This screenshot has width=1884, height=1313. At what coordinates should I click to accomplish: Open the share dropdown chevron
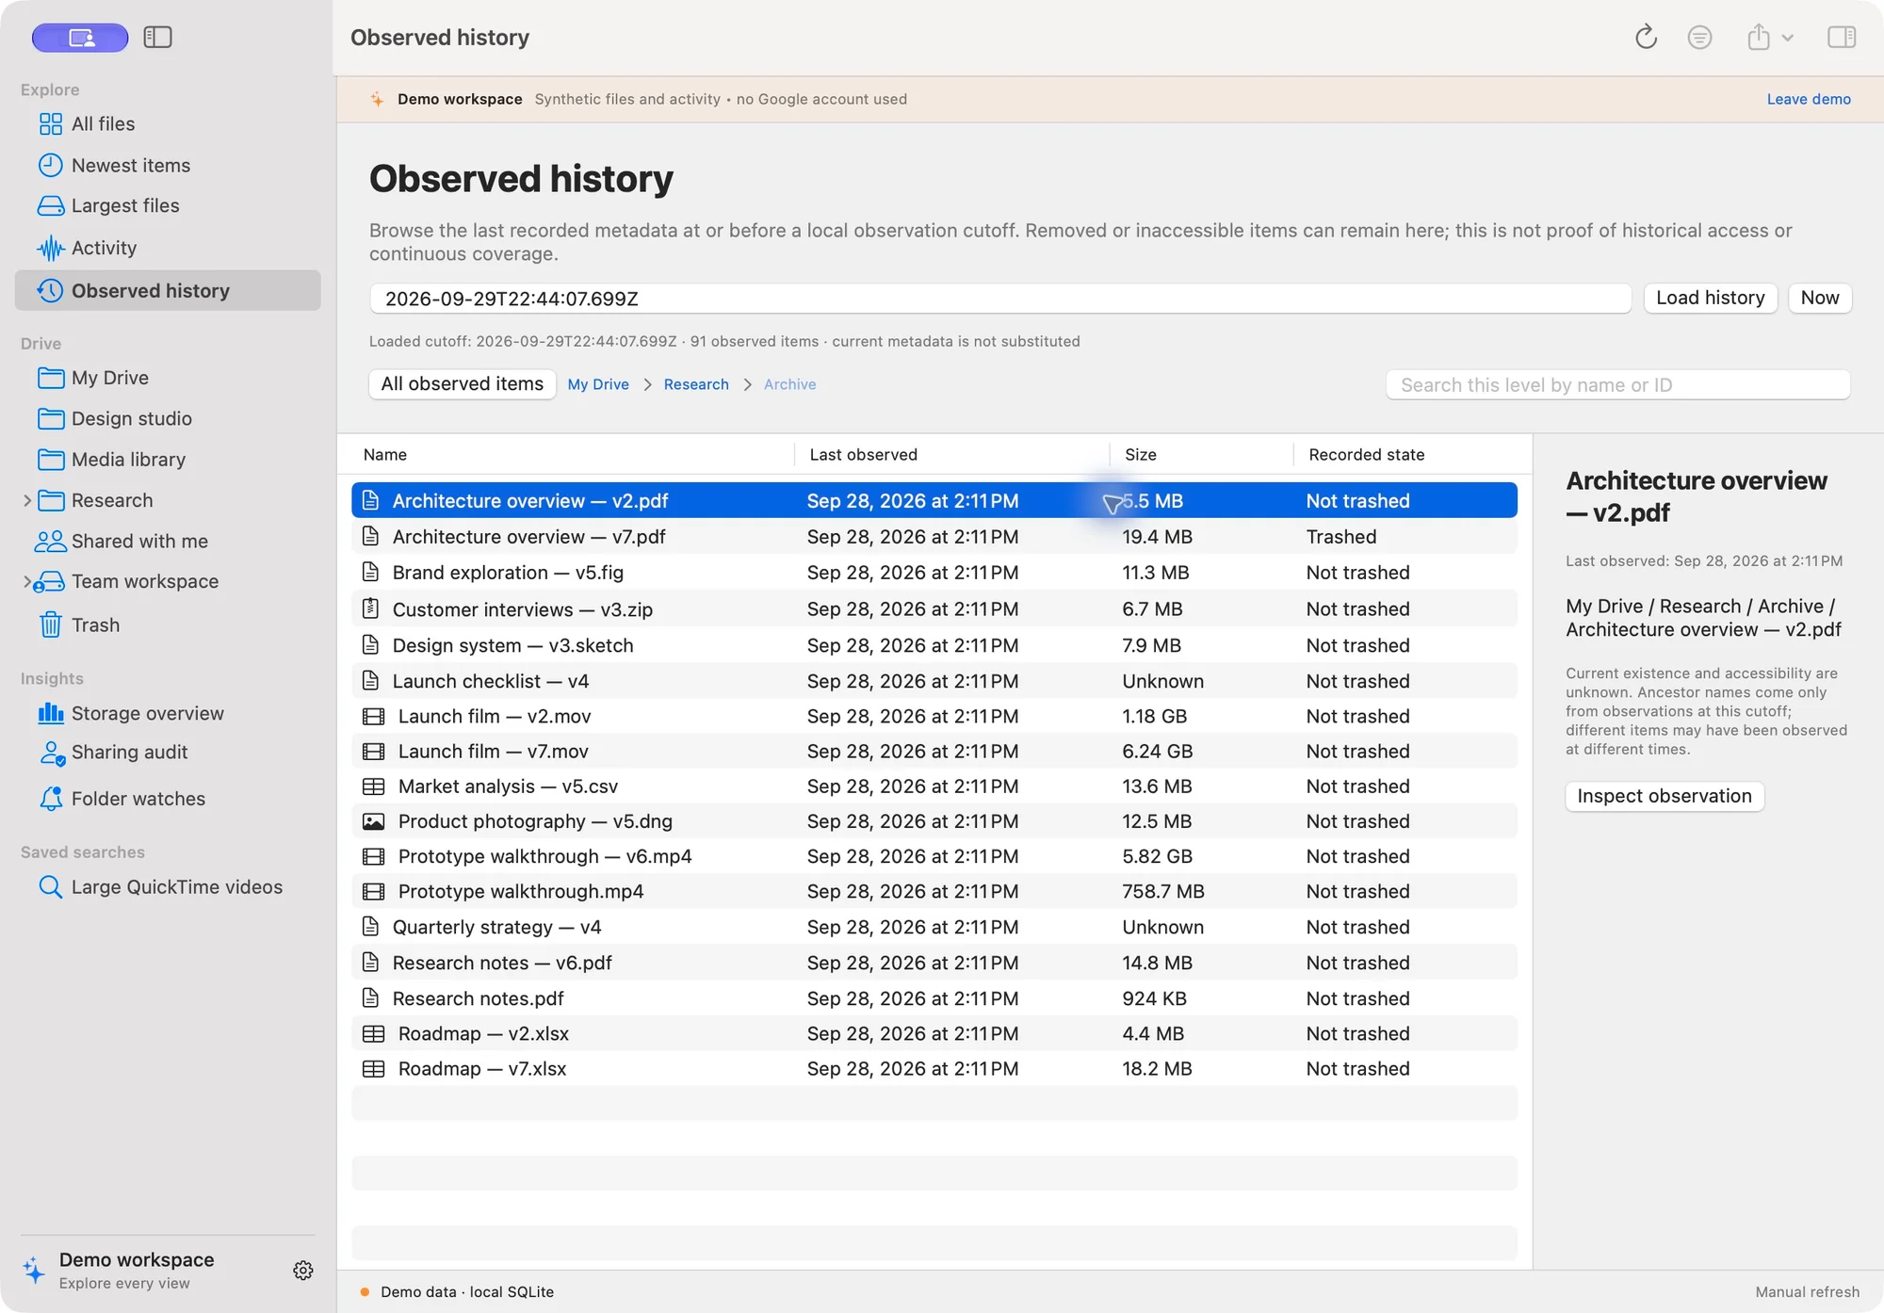[x=1787, y=38]
